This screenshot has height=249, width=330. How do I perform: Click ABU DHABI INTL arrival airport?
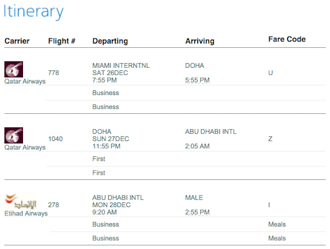click(211, 132)
